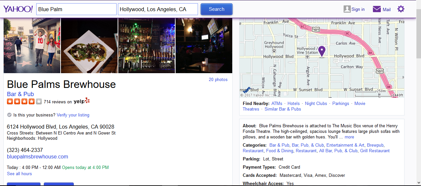Click the Mail envelope icon
The image size is (421, 186).
click(x=377, y=9)
